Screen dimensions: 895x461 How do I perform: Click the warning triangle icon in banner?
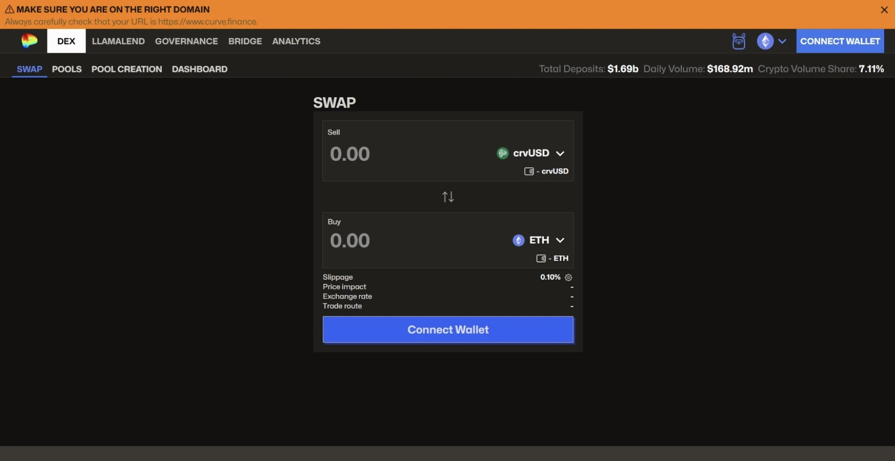pyautogui.click(x=9, y=9)
